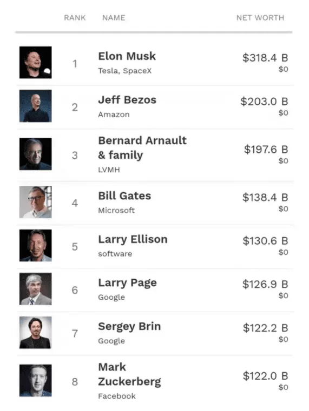Click Elon Musk's $318.4 B net worth
This screenshot has height=411, width=309.
[265, 58]
